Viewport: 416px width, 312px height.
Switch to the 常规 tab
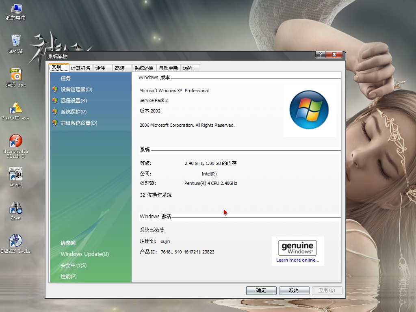(x=59, y=67)
